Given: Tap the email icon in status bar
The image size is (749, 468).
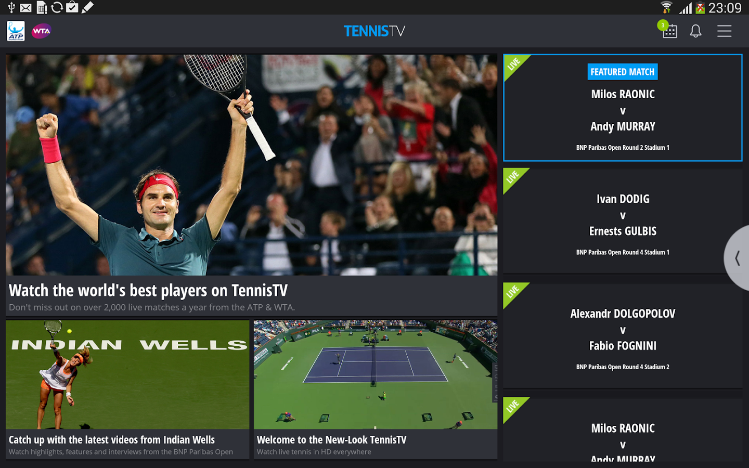Looking at the screenshot, I should pyautogui.click(x=25, y=8).
